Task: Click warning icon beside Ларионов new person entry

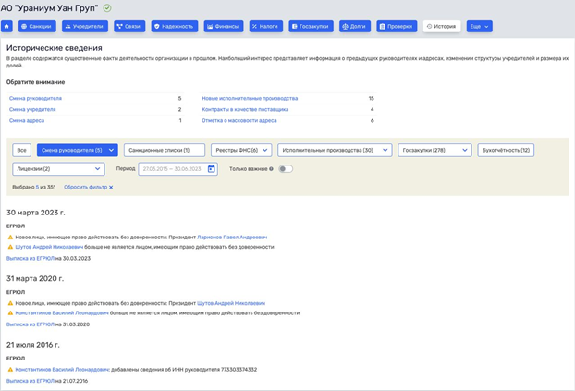Action: (10, 238)
